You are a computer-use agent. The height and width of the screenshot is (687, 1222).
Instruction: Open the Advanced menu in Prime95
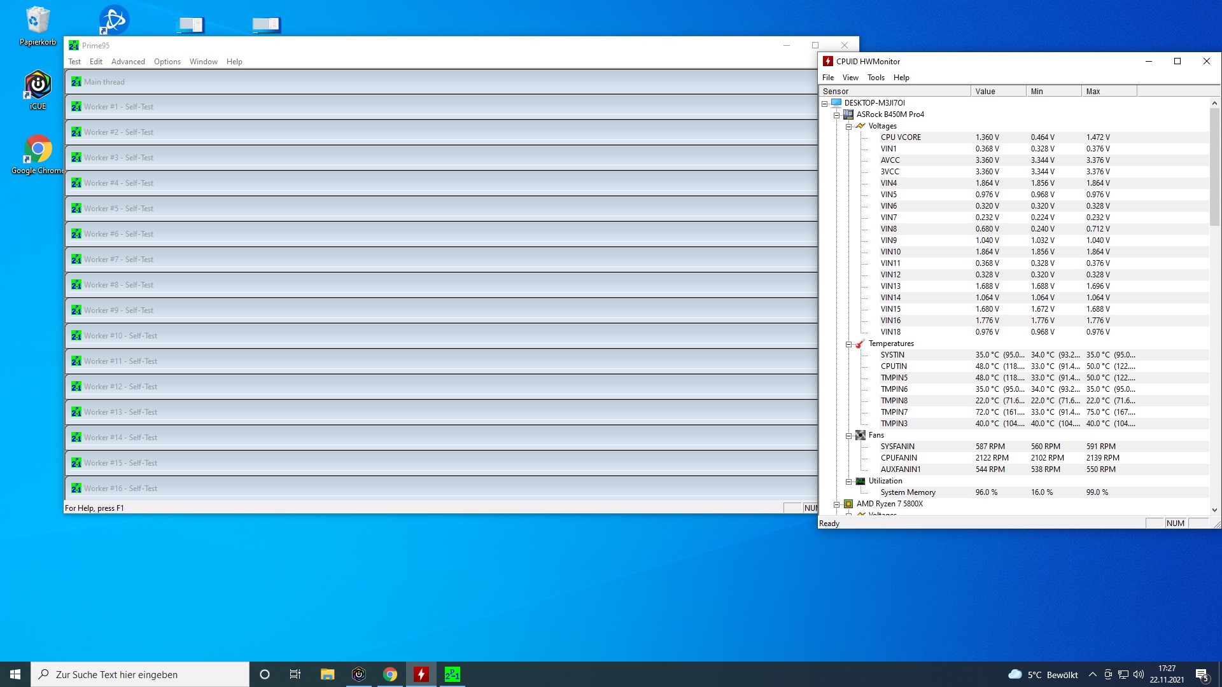pyautogui.click(x=128, y=62)
